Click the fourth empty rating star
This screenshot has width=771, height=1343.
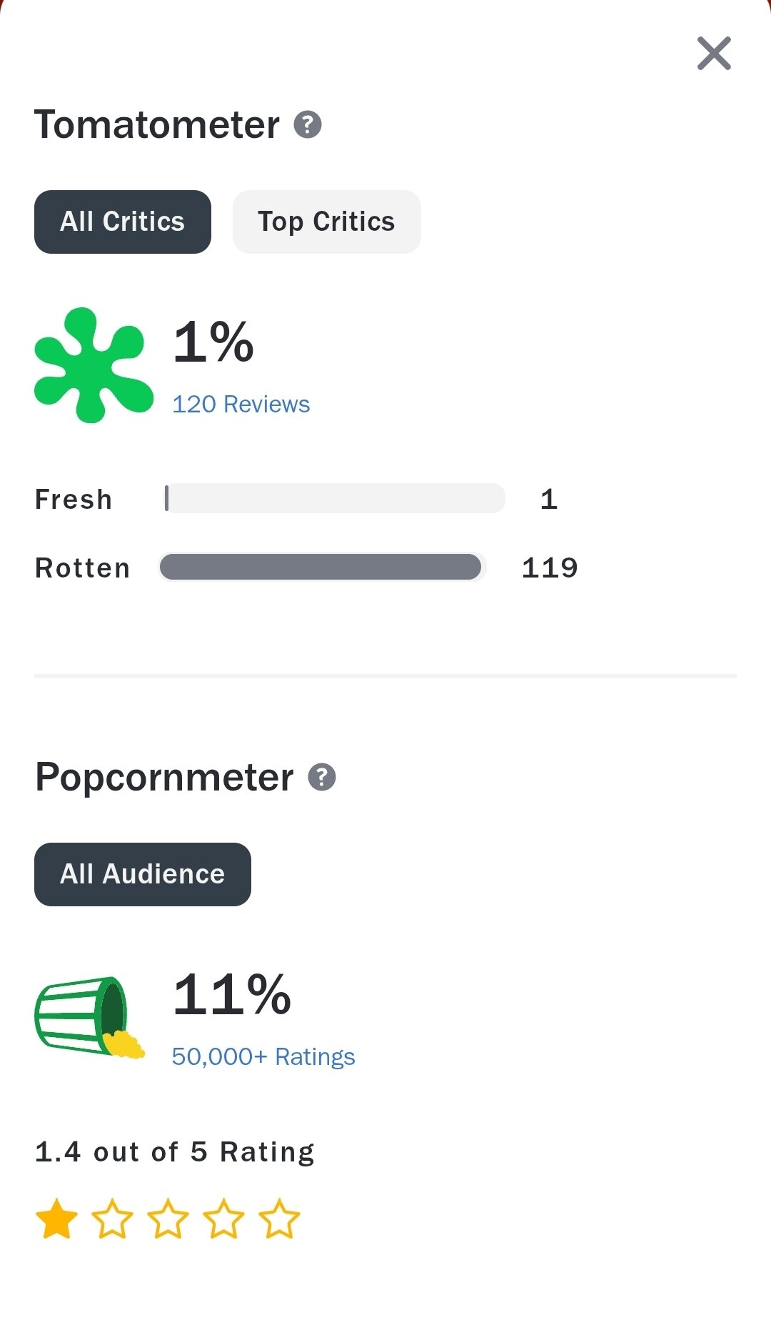(223, 1219)
